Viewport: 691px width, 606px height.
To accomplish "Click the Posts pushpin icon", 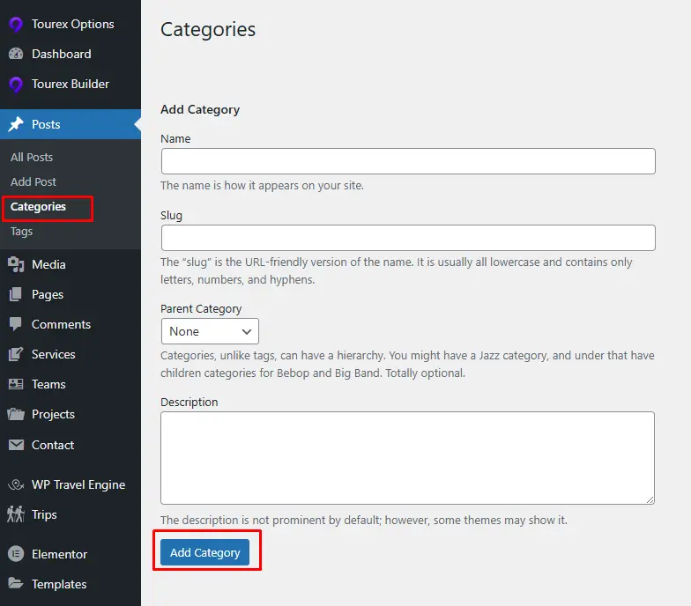I will 16,124.
